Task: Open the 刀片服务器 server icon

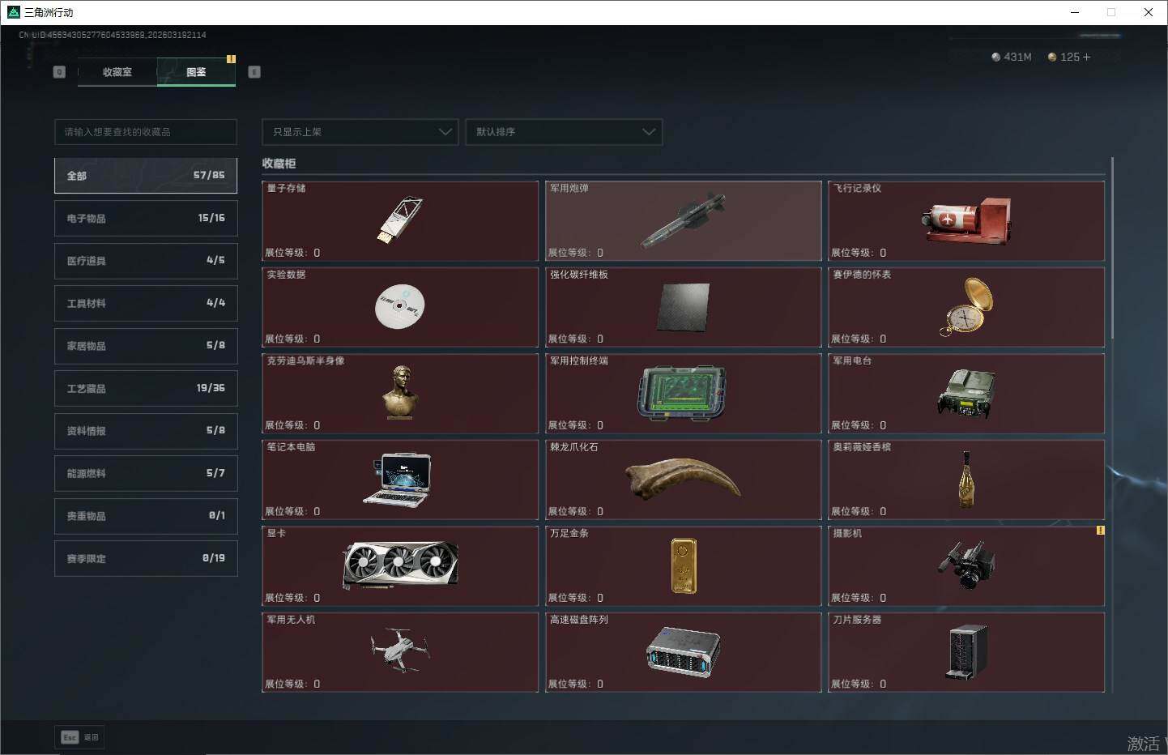Action: click(x=967, y=651)
